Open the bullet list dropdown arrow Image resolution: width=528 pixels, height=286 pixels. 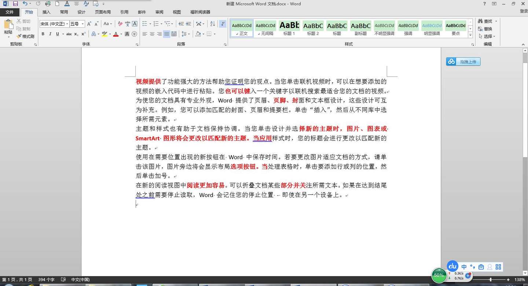pyautogui.click(x=150, y=24)
